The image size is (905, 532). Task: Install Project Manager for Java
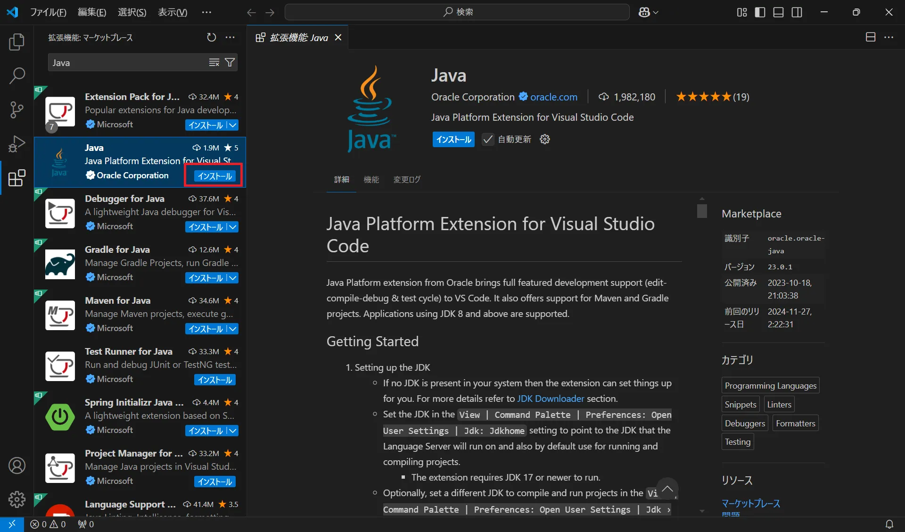click(x=214, y=482)
